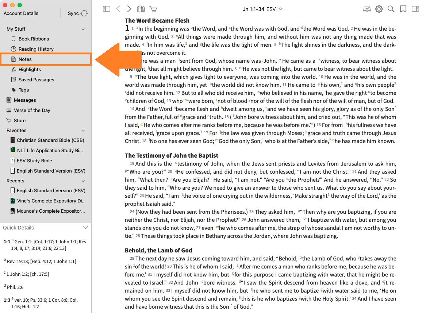This screenshot has height=313, width=430.
Task: Toggle the Quick Details panel chevron
Action: coord(85,228)
